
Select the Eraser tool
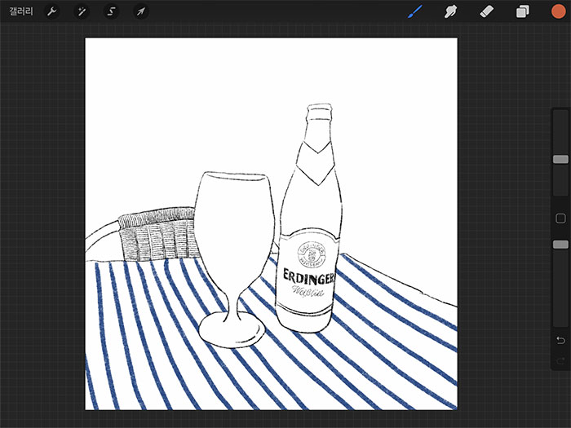coord(486,11)
